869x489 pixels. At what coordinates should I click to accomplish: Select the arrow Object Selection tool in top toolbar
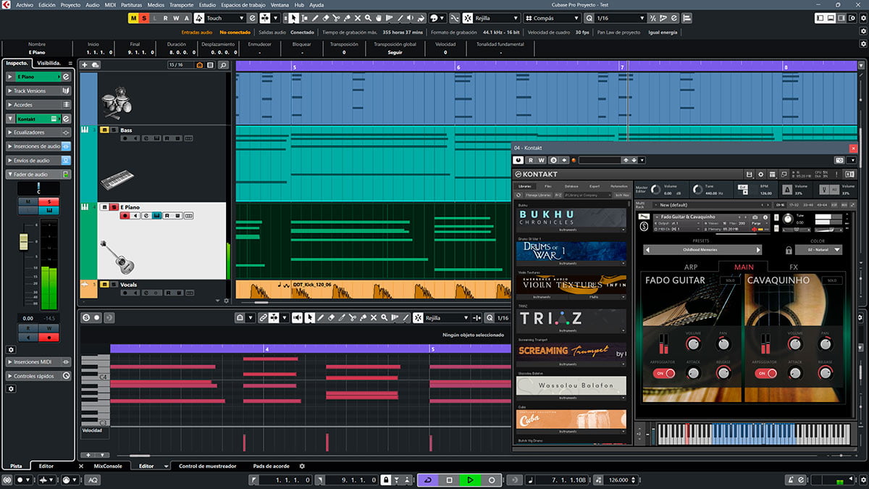(x=295, y=18)
